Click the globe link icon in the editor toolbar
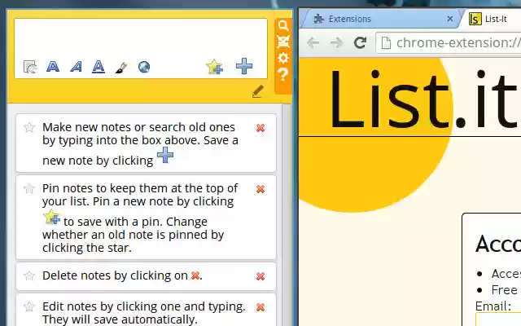The width and height of the screenshot is (521, 326). [144, 67]
